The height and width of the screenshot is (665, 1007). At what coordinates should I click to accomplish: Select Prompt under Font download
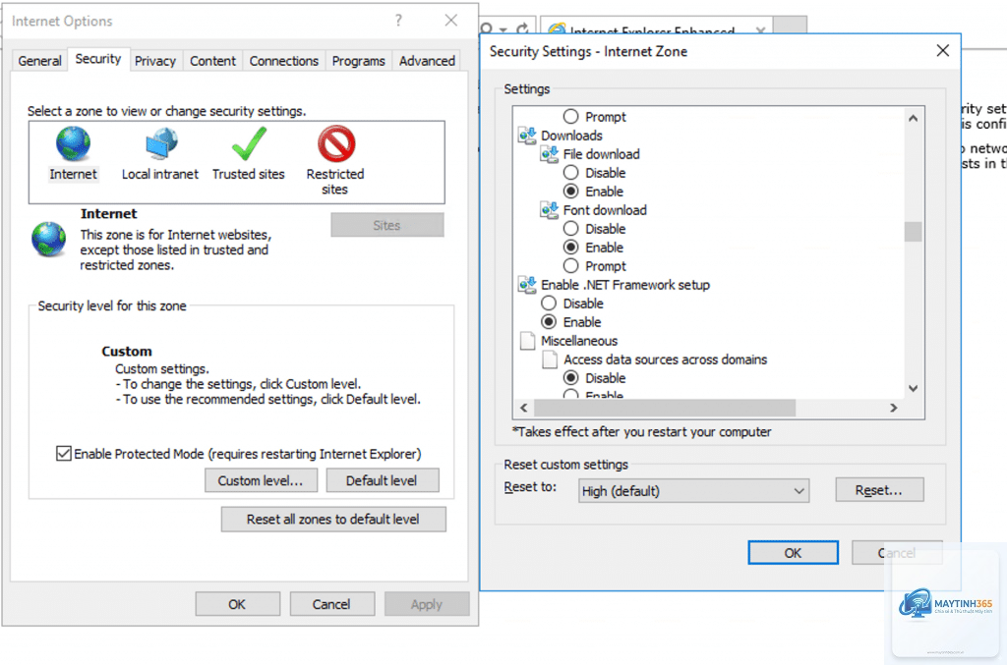tap(571, 265)
